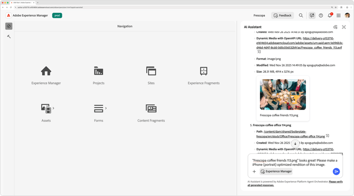
Task: Select the AEM Start browser tab
Action: coord(23,2)
